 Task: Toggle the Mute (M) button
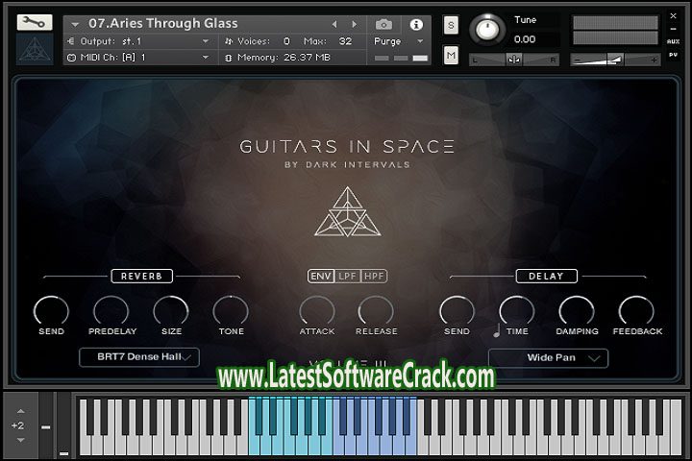point(451,55)
